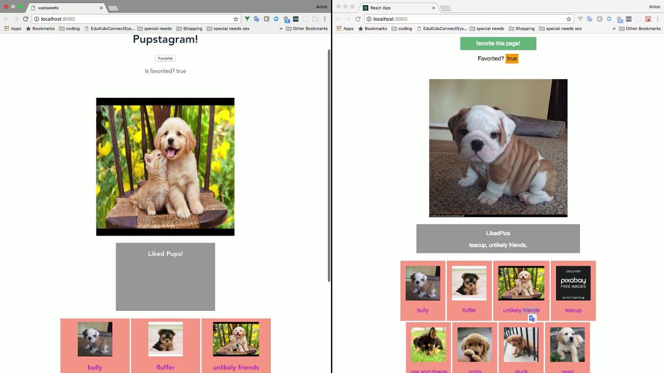The width and height of the screenshot is (664, 373).
Task: Select the vuesweets tab
Action: click(x=66, y=8)
